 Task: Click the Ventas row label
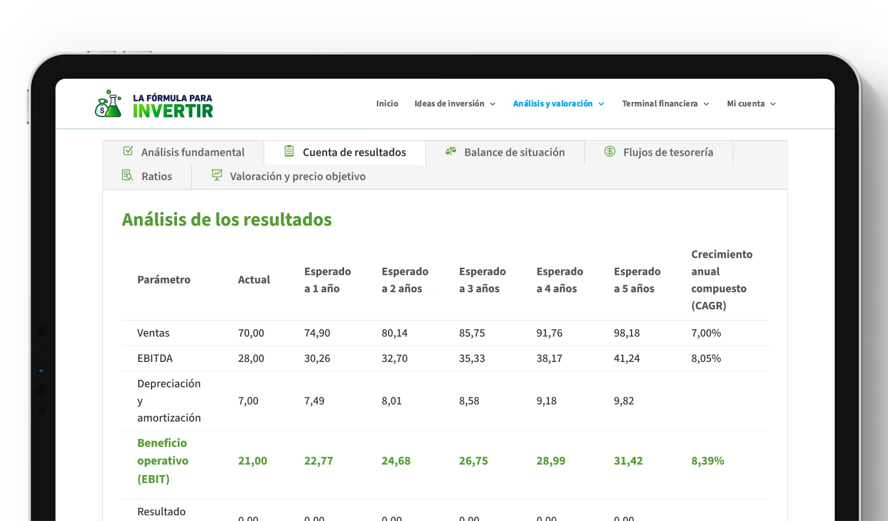tap(153, 333)
